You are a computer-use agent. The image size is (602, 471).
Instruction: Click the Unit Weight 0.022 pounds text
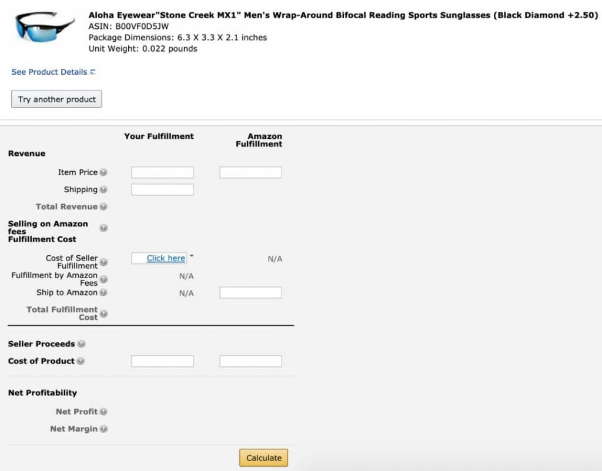point(143,49)
